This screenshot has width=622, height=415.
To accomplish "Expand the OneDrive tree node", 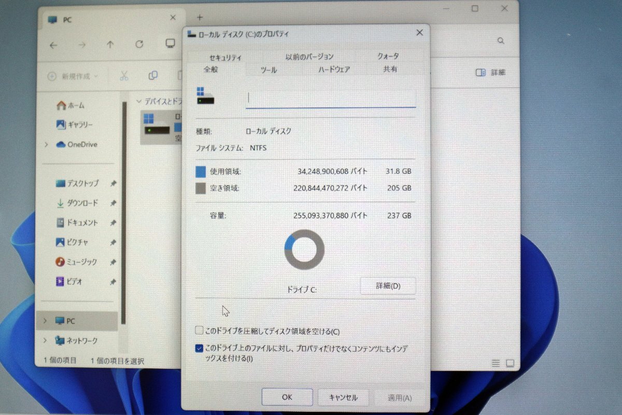I will point(46,145).
